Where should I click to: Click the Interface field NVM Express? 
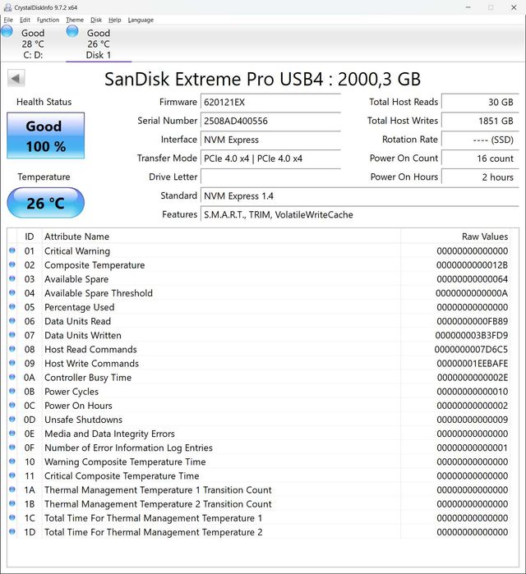(270, 140)
